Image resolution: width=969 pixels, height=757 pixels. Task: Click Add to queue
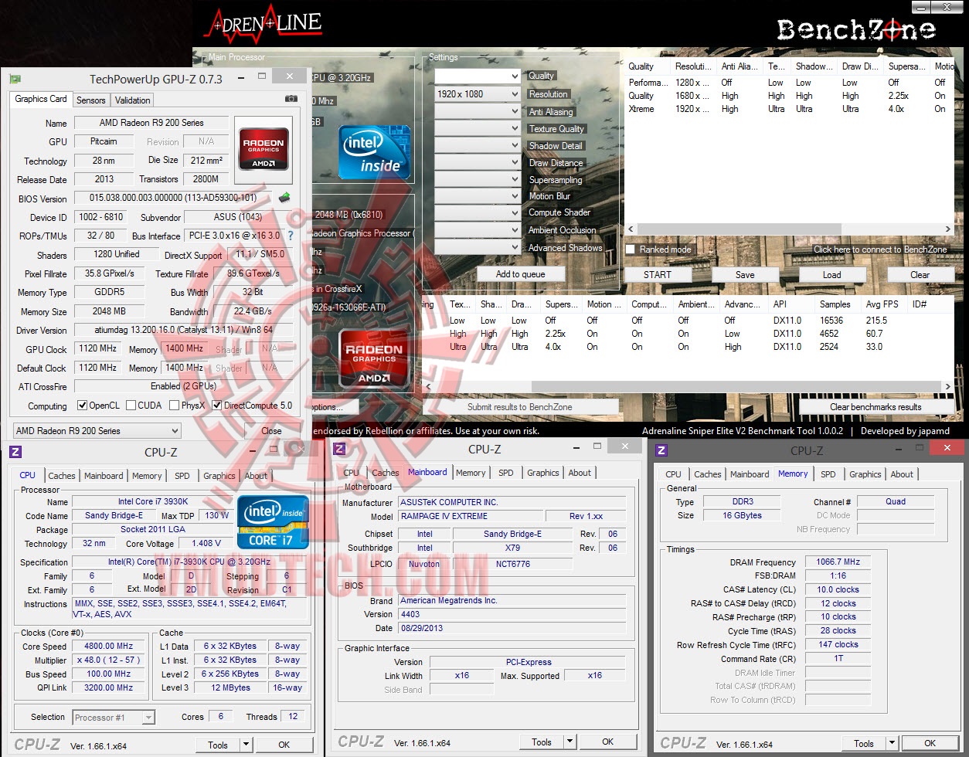click(520, 274)
